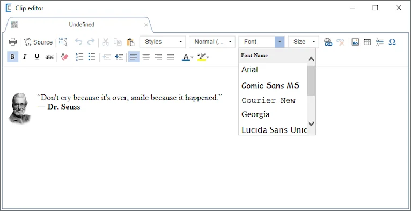Toggle Align Right

click(158, 57)
